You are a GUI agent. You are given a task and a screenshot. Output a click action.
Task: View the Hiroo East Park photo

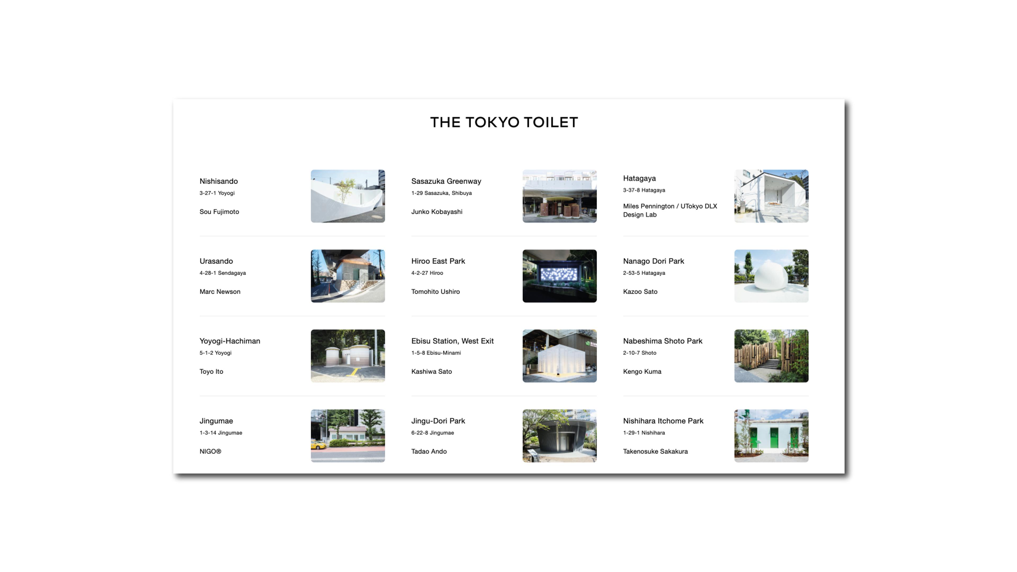tap(559, 276)
